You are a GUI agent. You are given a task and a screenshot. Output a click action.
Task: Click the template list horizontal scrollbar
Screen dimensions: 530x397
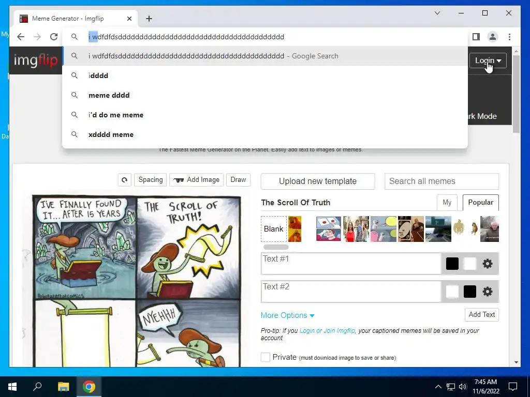click(276, 247)
